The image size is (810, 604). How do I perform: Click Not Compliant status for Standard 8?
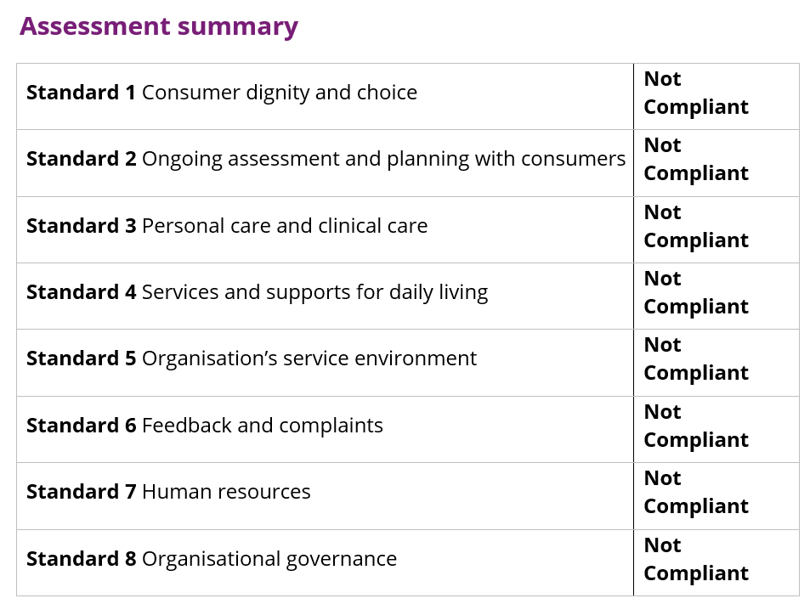pyautogui.click(x=695, y=560)
